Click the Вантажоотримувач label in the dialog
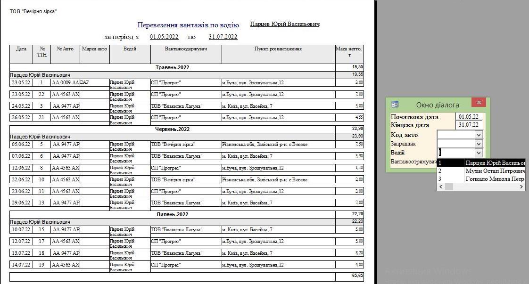Image resolution: width=529 pixels, height=284 pixels. (413, 162)
